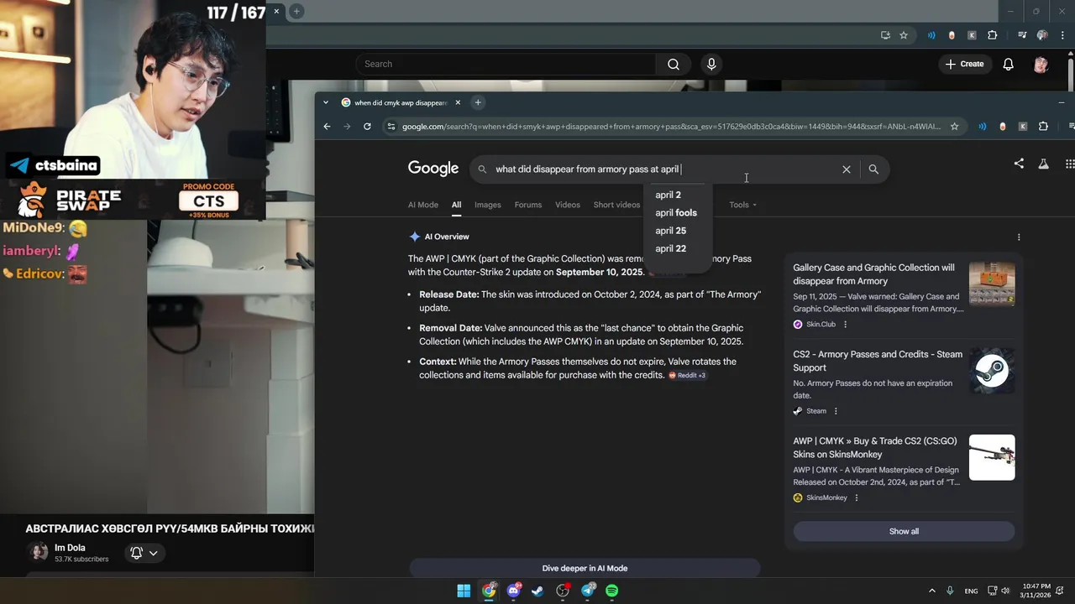The image size is (1075, 604).
Task: Bookmark page with star in back Chrome window
Action: pyautogui.click(x=904, y=35)
